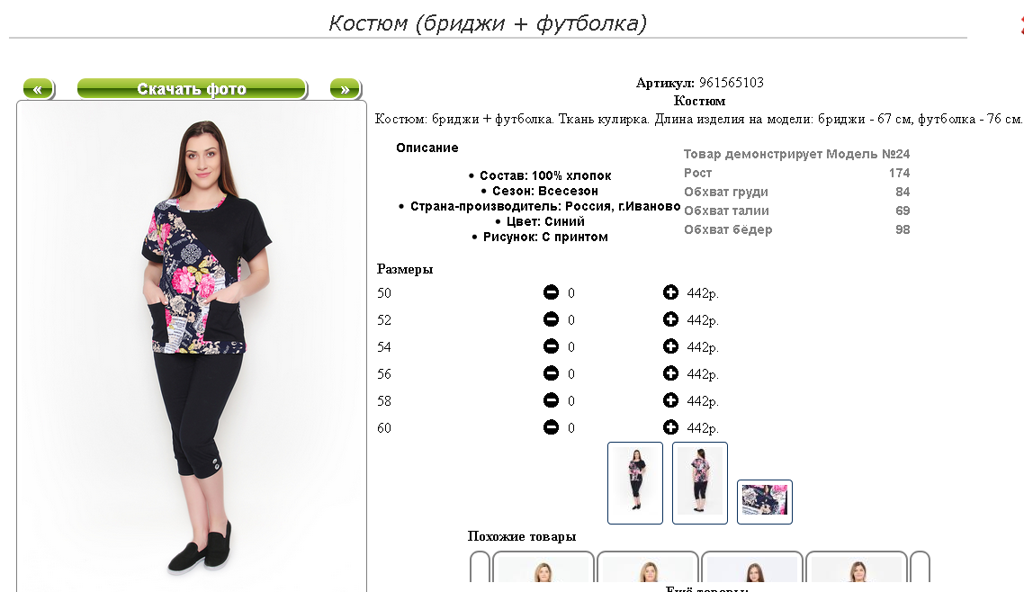Screen dimensions: 1024x592
Task: Increase quantity for size 50
Action: [x=670, y=292]
